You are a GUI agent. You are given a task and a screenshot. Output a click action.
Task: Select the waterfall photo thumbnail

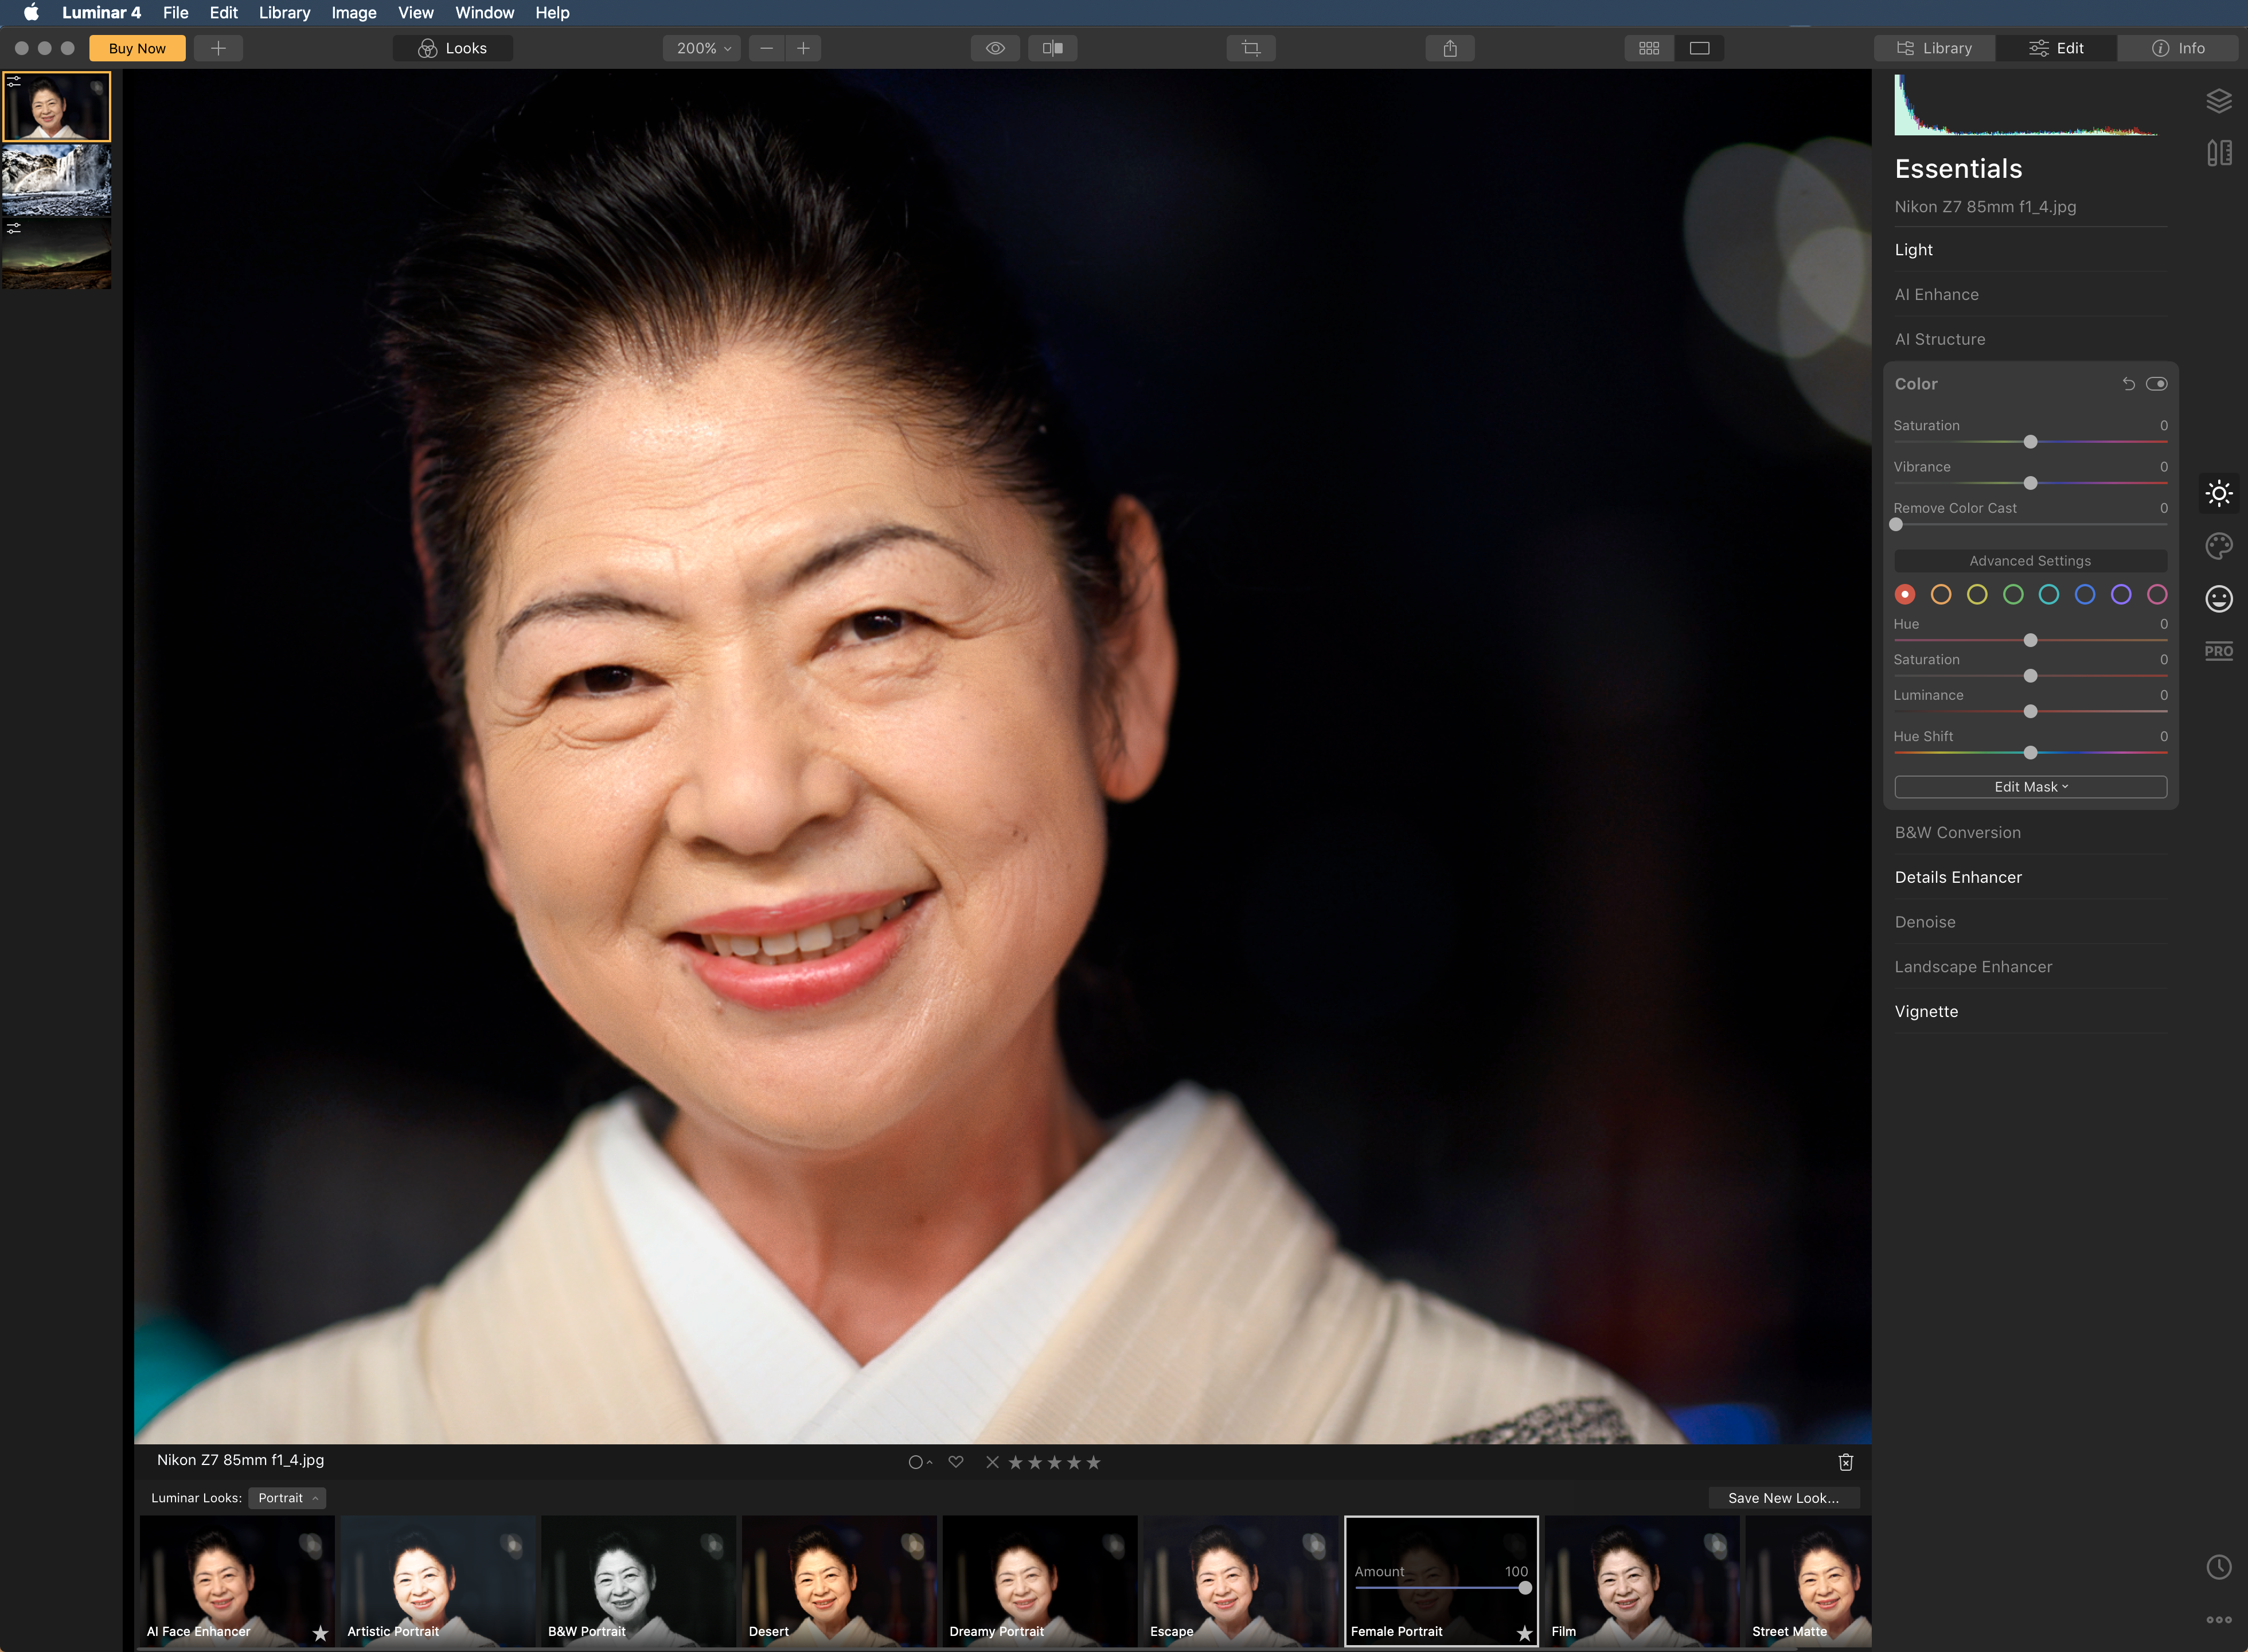coord(57,181)
